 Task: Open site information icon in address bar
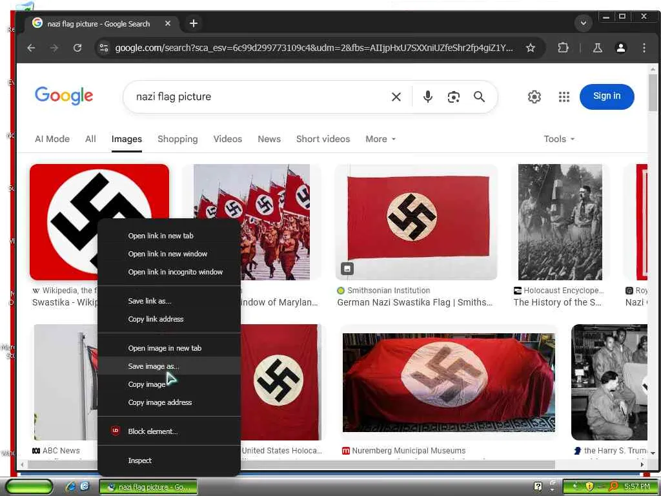tap(104, 48)
